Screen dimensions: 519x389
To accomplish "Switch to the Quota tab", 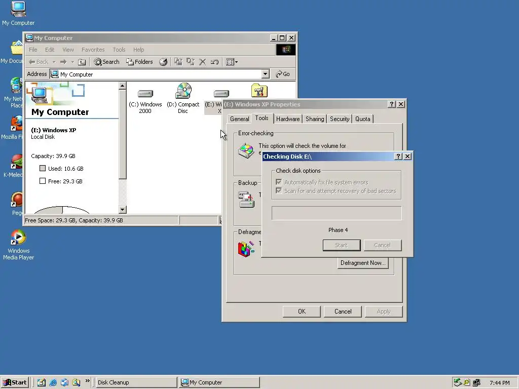I will 363,119.
